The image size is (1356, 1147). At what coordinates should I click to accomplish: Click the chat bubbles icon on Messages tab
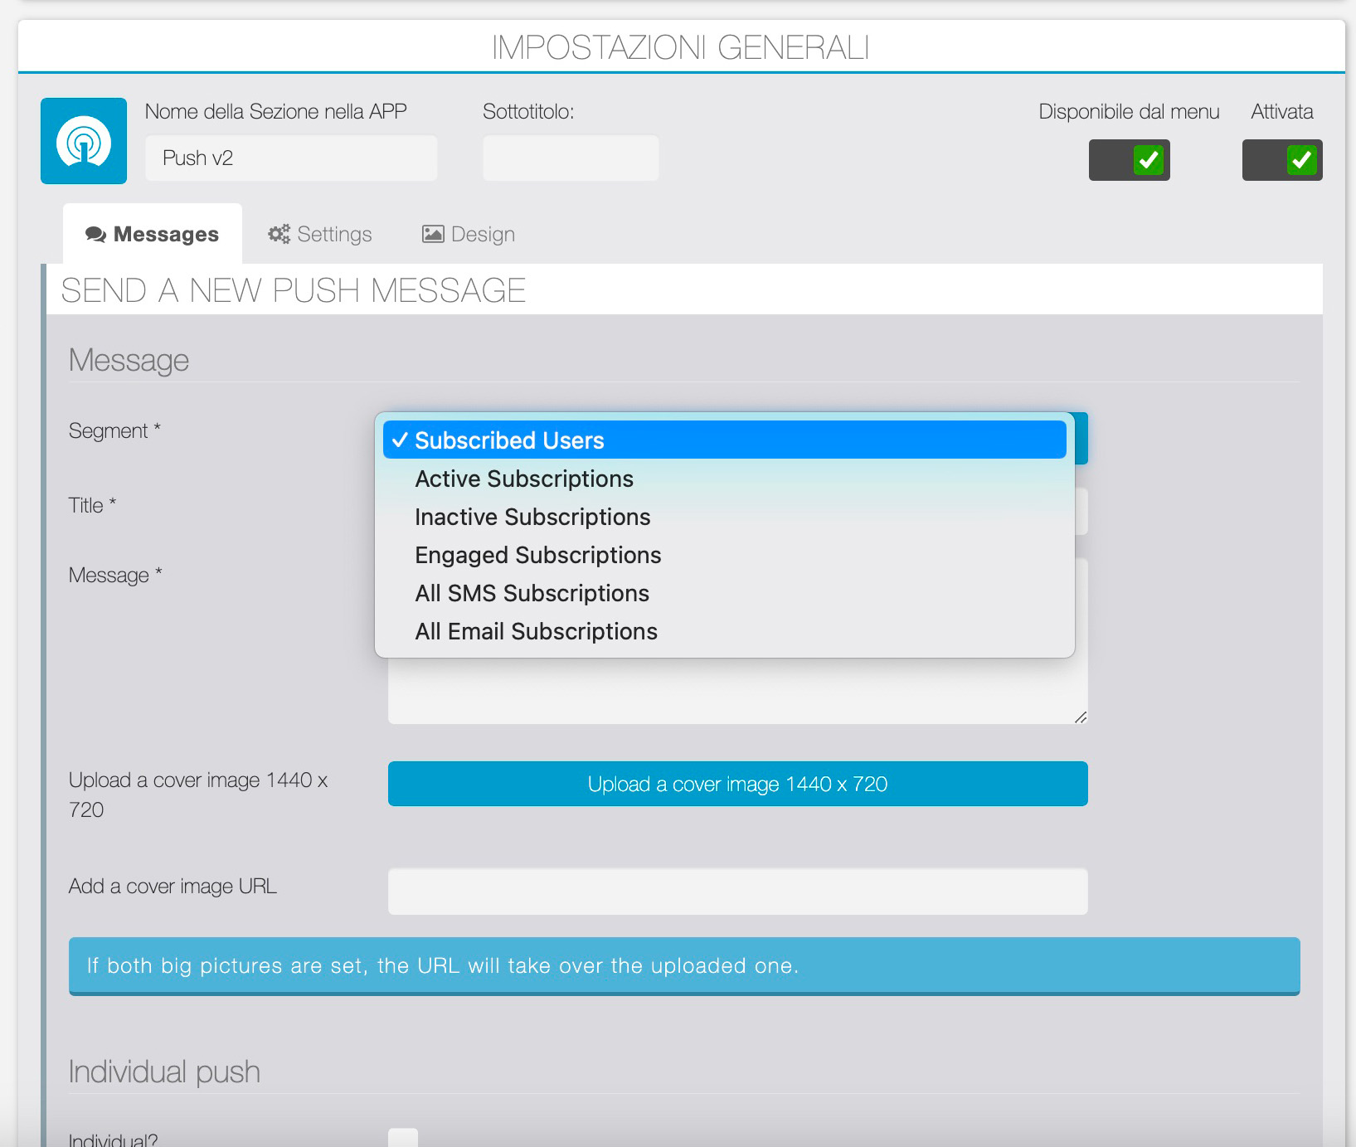95,235
